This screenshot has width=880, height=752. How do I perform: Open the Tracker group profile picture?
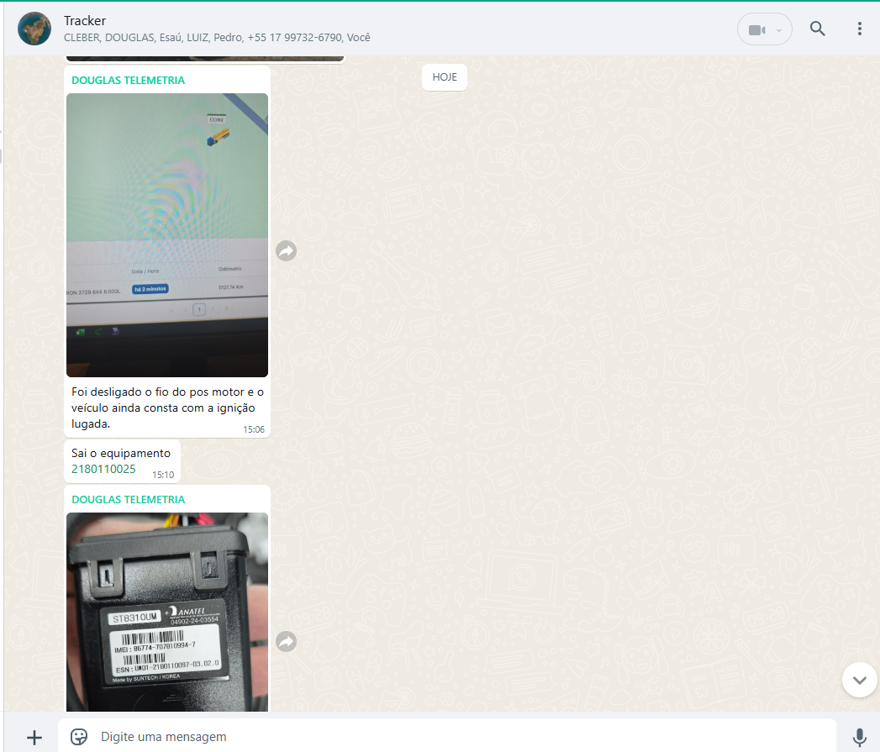point(34,29)
